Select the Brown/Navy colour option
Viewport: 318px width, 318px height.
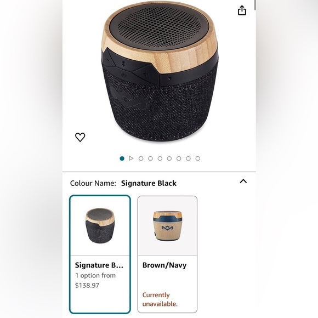click(167, 254)
